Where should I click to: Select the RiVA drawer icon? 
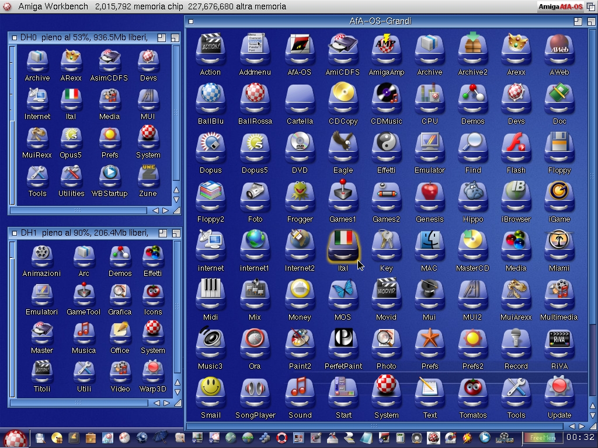click(559, 344)
